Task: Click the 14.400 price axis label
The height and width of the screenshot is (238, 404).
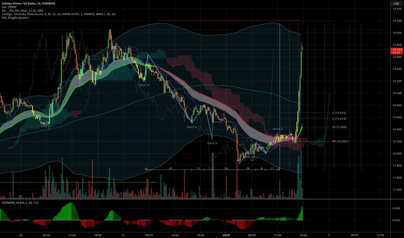Action: click(x=397, y=9)
